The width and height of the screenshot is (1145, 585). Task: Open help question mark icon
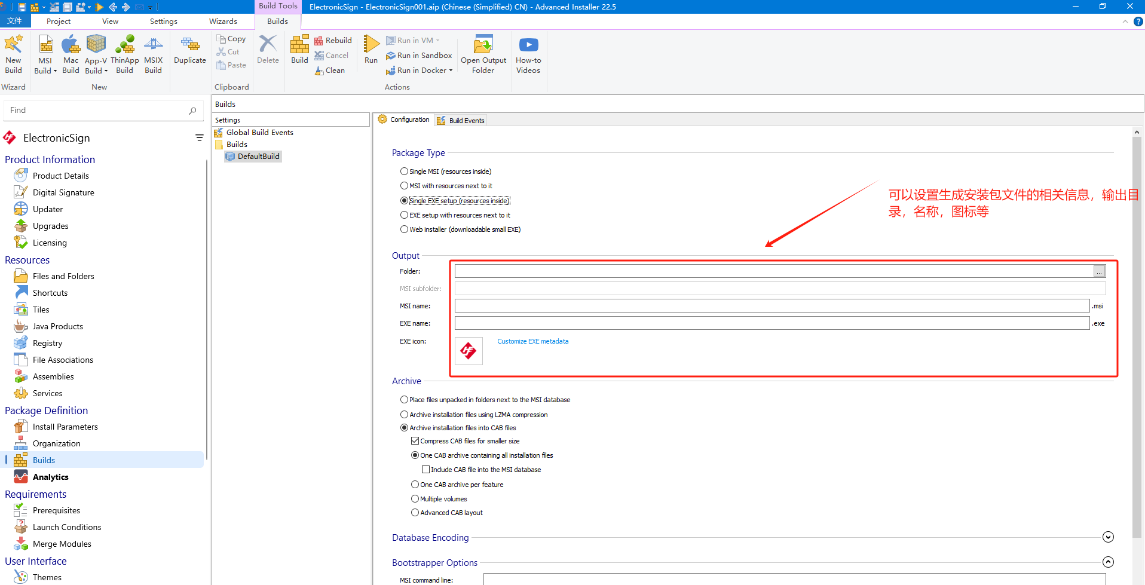[x=1138, y=22]
